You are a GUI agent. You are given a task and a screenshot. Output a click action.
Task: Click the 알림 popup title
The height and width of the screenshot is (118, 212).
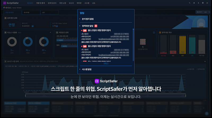82,13
